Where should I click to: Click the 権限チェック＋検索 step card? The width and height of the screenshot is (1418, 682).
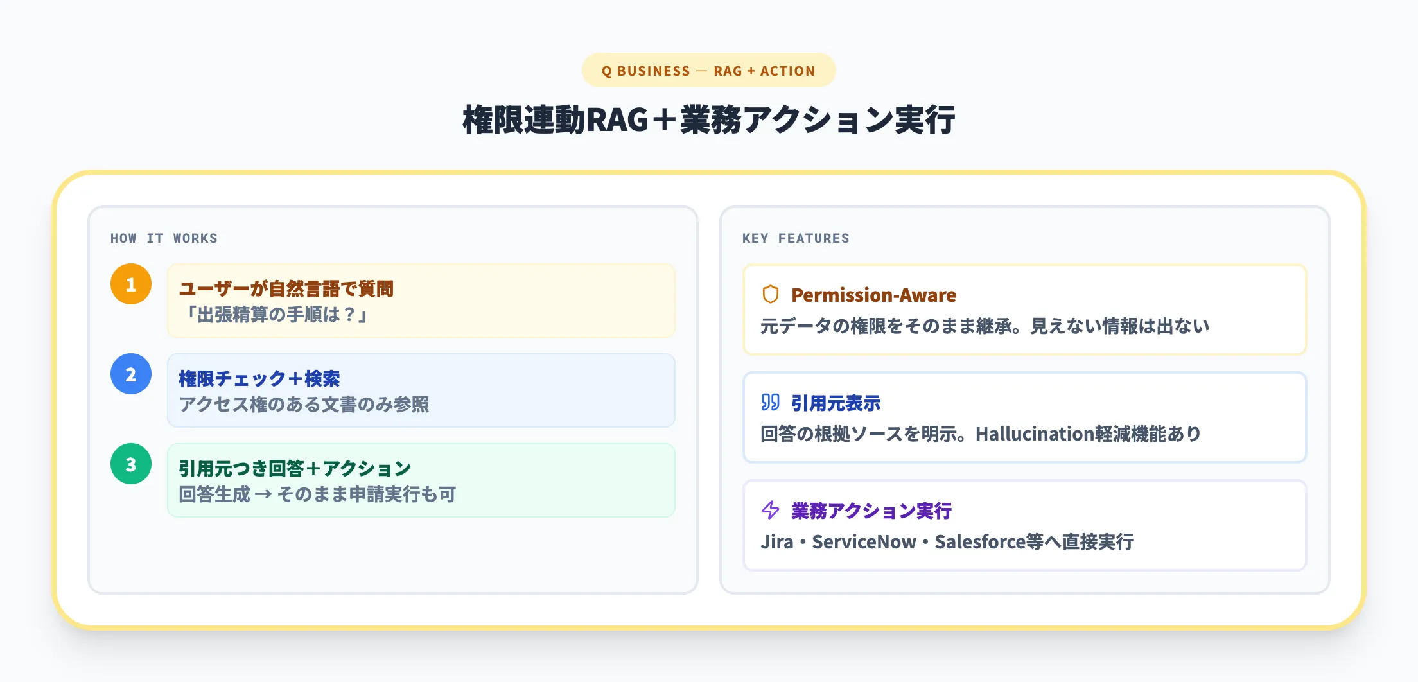click(421, 390)
